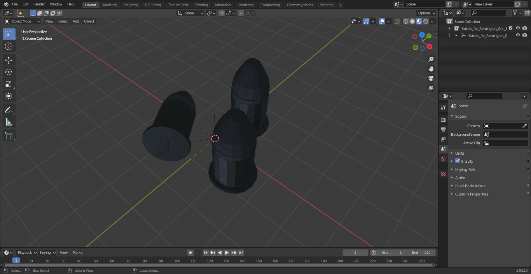This screenshot has height=274, width=531.
Task: Open the Add menu in viewport header
Action: coord(76,21)
